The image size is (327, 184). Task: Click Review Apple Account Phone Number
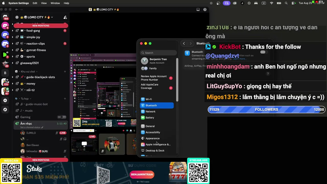(154, 78)
